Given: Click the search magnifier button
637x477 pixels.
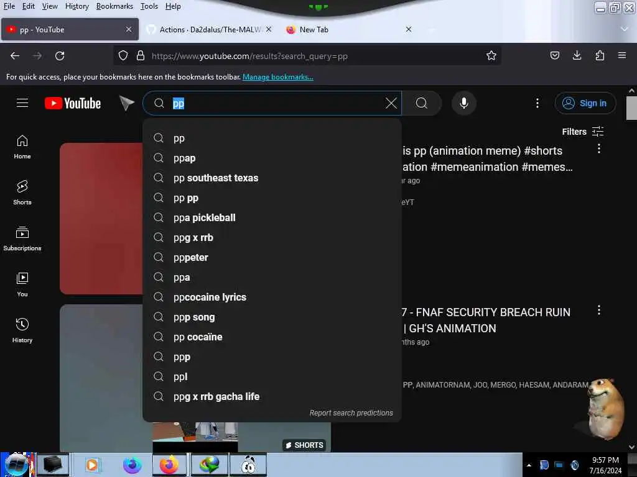Looking at the screenshot, I should pyautogui.click(x=422, y=104).
